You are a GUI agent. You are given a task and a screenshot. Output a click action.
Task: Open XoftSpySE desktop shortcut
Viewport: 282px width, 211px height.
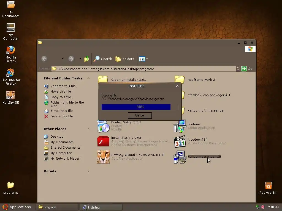pos(11,97)
